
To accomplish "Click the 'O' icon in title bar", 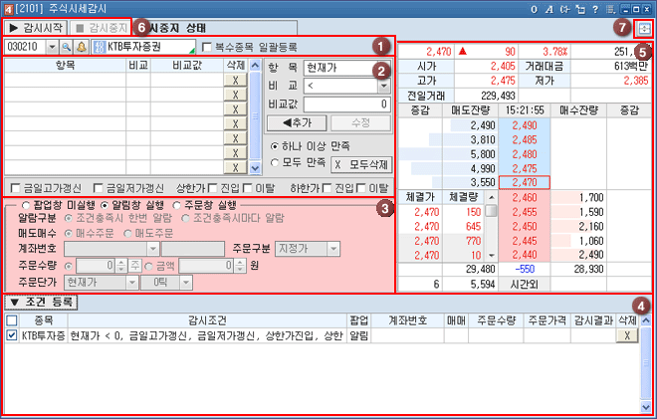I will pyautogui.click(x=535, y=9).
